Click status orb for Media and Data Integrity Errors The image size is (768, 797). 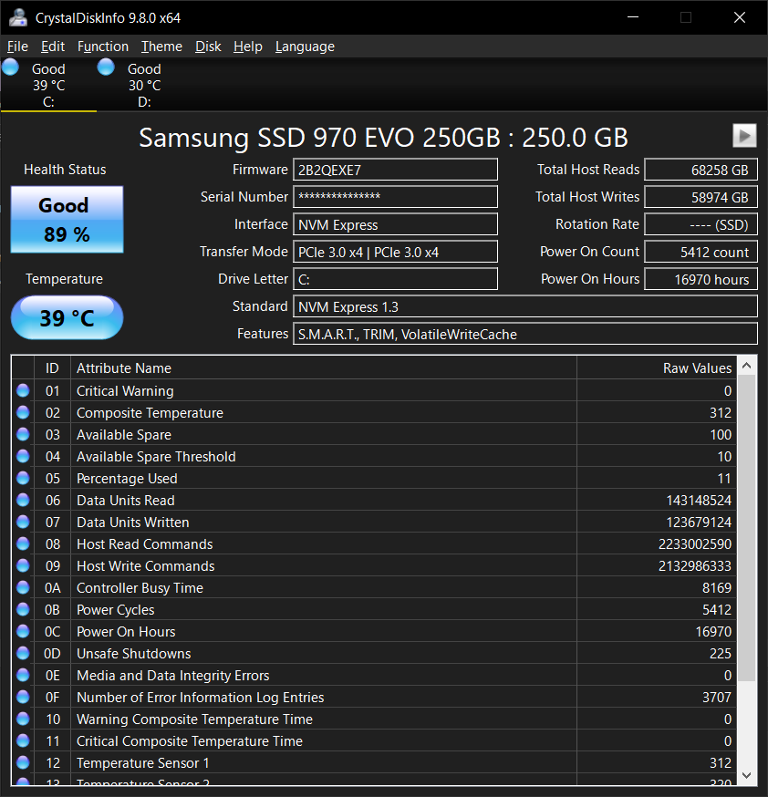click(23, 675)
